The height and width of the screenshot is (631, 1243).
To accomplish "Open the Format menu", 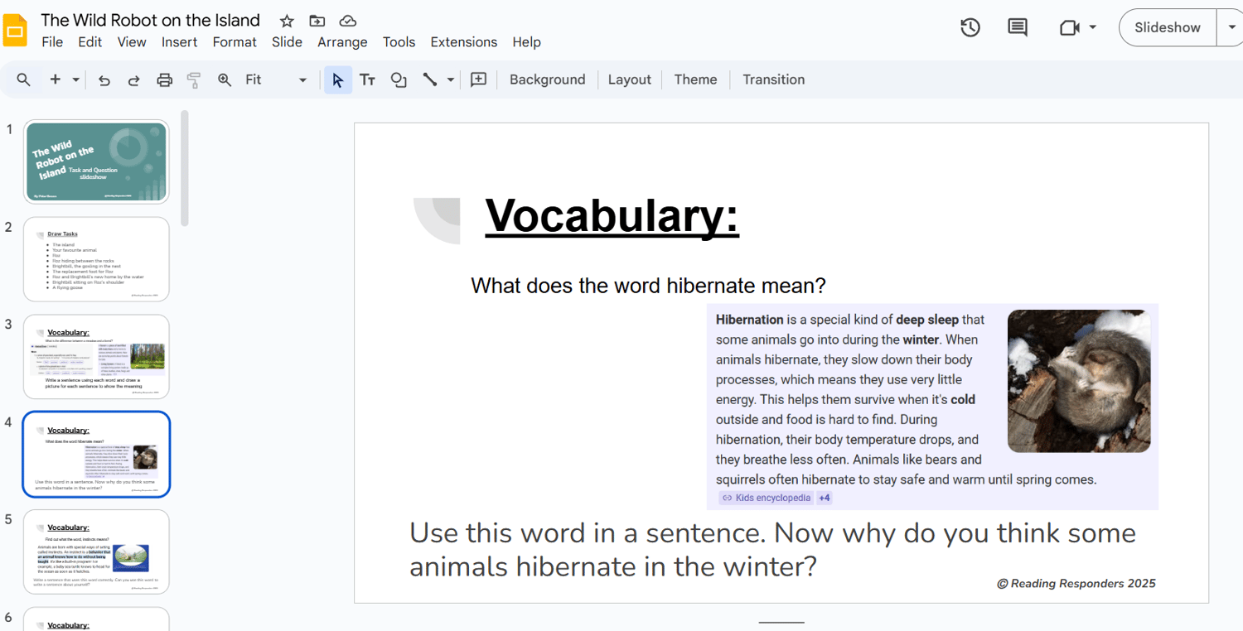I will click(x=235, y=42).
